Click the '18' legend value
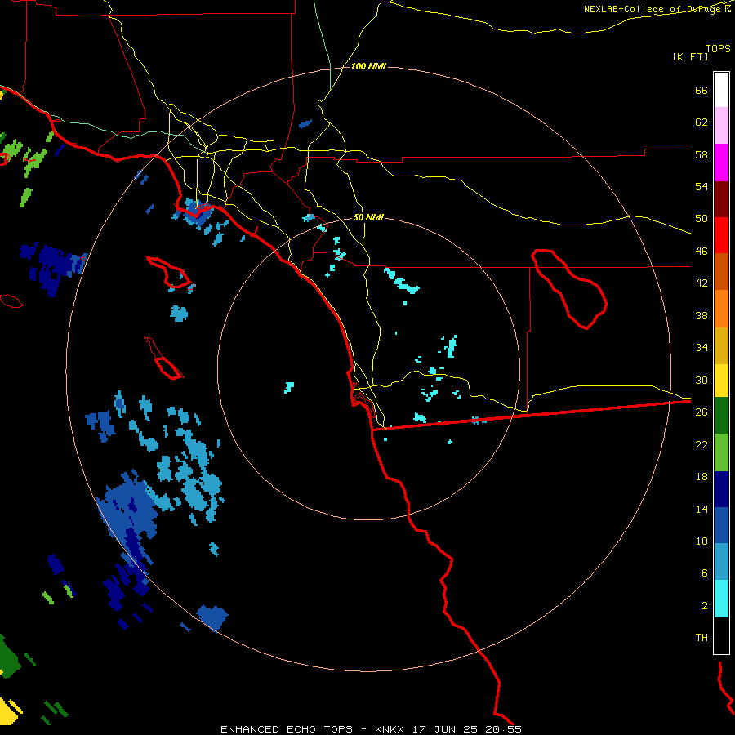This screenshot has width=735, height=735. tap(702, 476)
